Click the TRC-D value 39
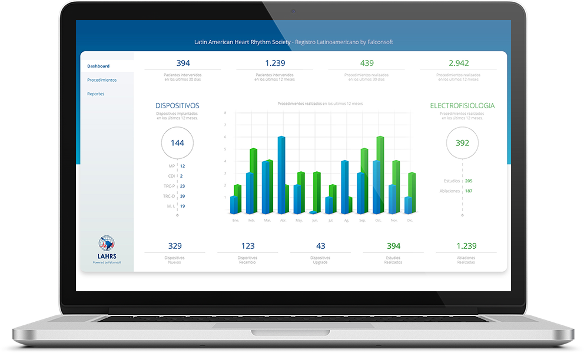 (182, 196)
